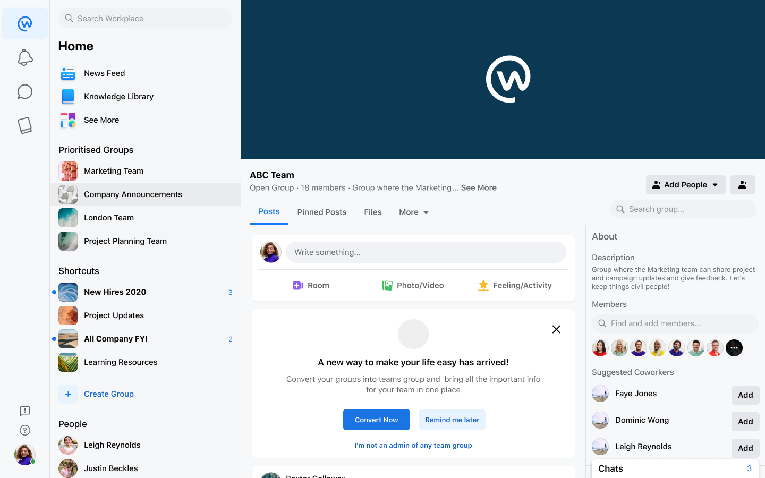Image resolution: width=765 pixels, height=478 pixels.
Task: Click the Write something post field
Action: point(426,252)
